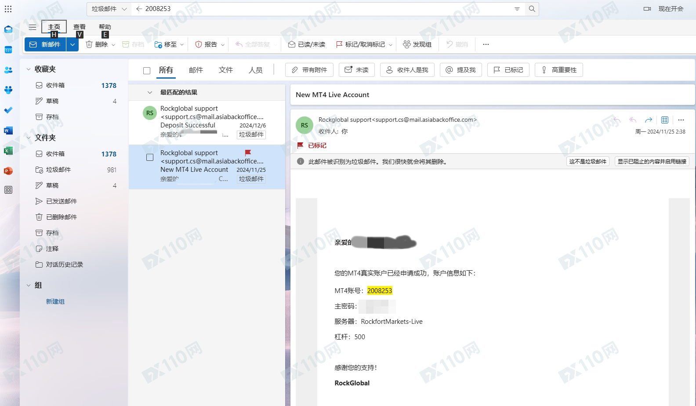The width and height of the screenshot is (696, 406).
Task: Open search filter options icon
Action: tap(517, 9)
